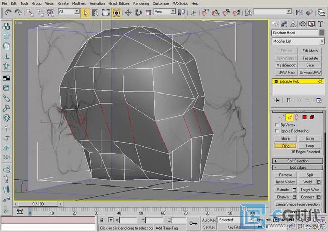
Task: Open Chamfer settings box
Action: pyautogui.click(x=294, y=197)
